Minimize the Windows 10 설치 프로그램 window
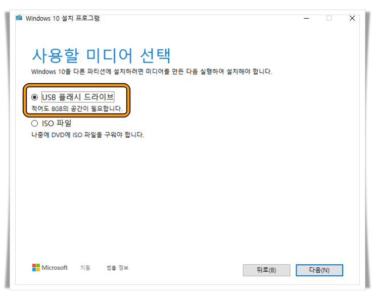The width and height of the screenshot is (375, 300). click(306, 18)
